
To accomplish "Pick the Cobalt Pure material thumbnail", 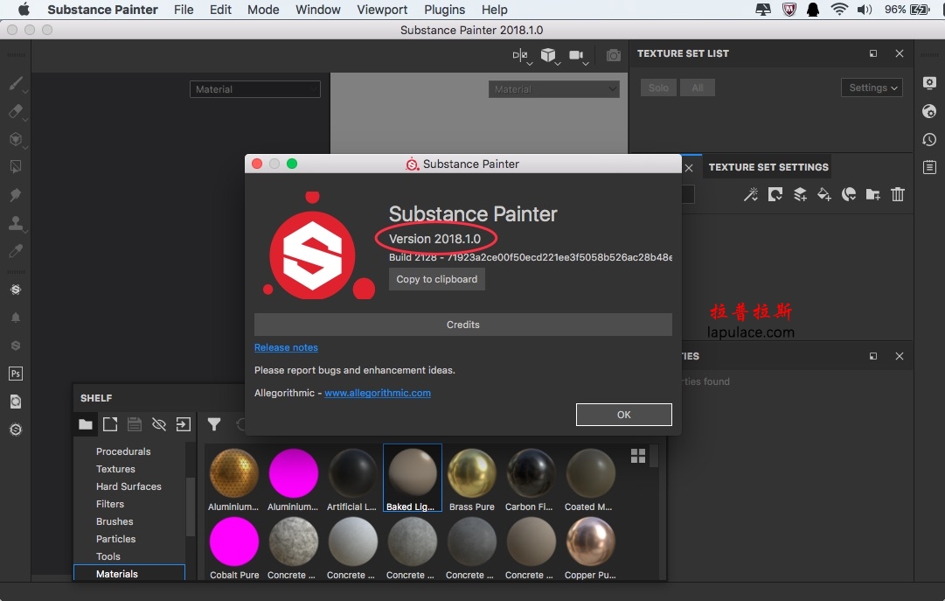I will coord(234,547).
